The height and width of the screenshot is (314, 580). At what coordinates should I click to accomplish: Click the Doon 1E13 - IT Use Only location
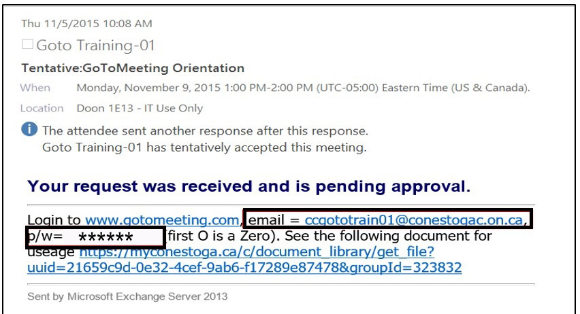(x=140, y=108)
